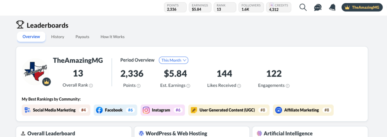Click the info icon next to Est. Earnings

pos(188,86)
